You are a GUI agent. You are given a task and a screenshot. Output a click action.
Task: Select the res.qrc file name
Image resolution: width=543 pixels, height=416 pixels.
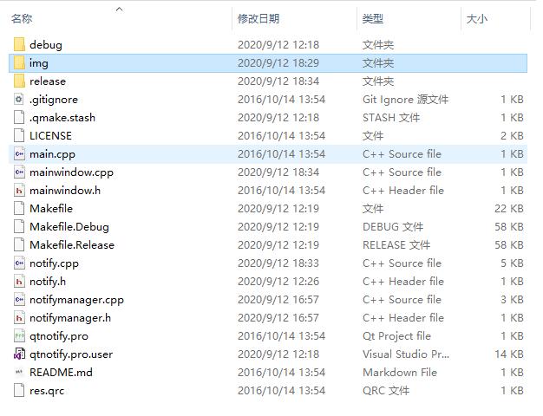point(47,391)
